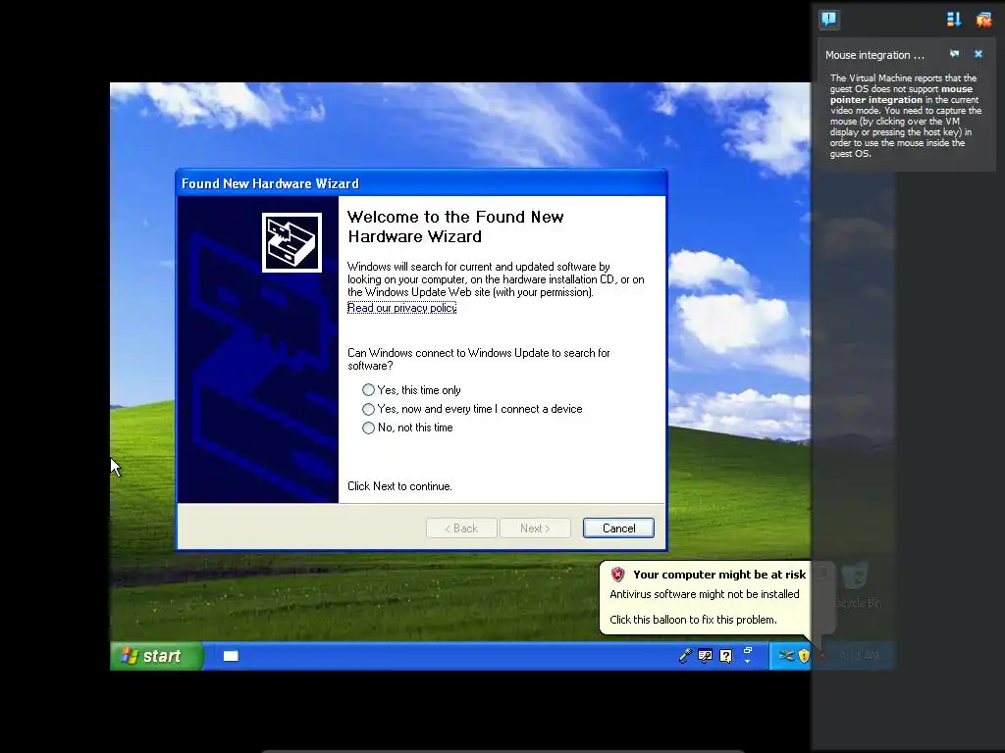The image size is (1005, 753).
Task: Click the disabled Back button
Action: (461, 528)
